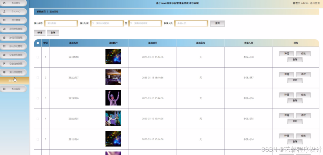
Task: Click 退出登录 in top right
Action: tap(315, 3)
